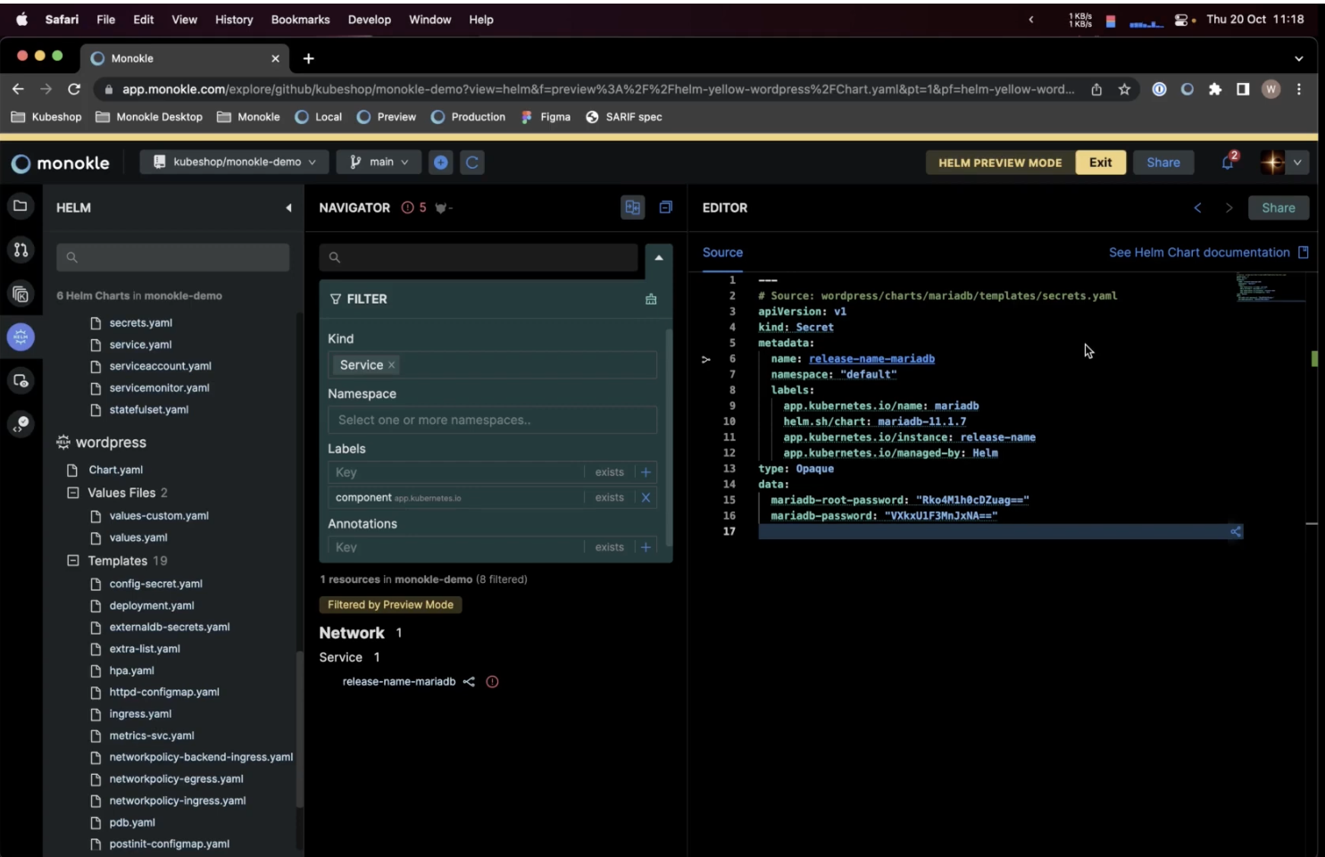Screen dimensions: 1325x857
Task: Open See Helm Chart documentation link
Action: pos(1208,253)
